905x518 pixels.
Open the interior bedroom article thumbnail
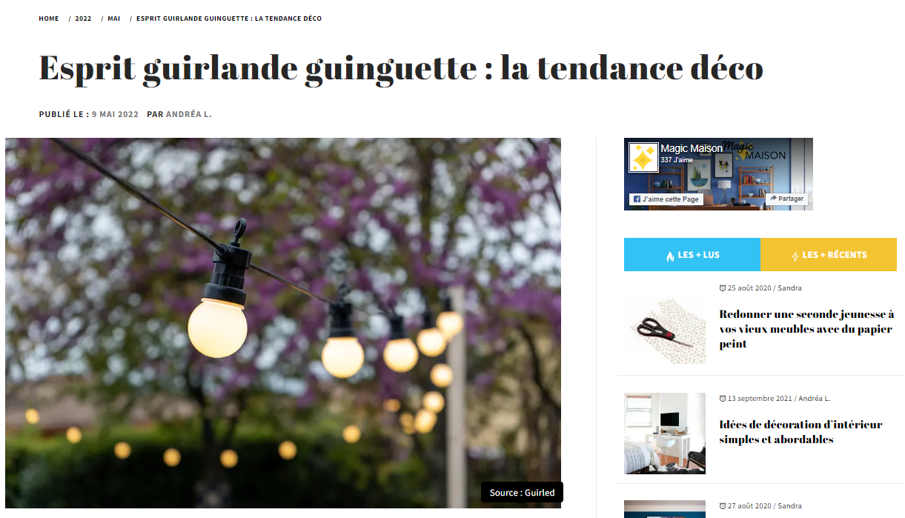[665, 434]
